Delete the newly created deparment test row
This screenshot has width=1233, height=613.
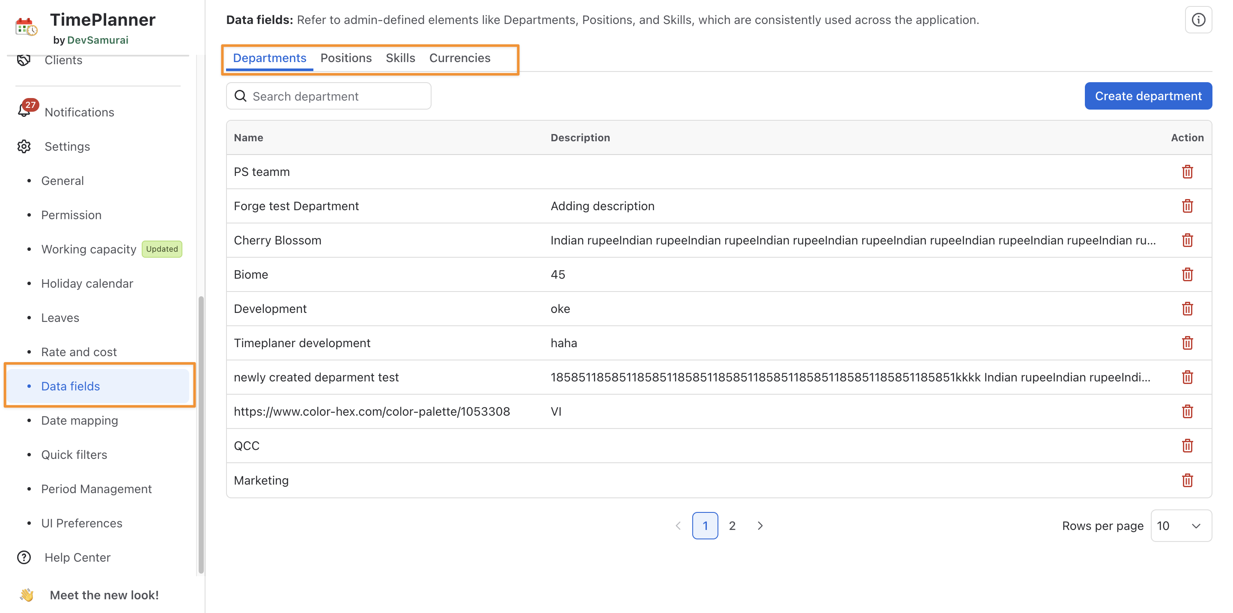click(x=1187, y=378)
